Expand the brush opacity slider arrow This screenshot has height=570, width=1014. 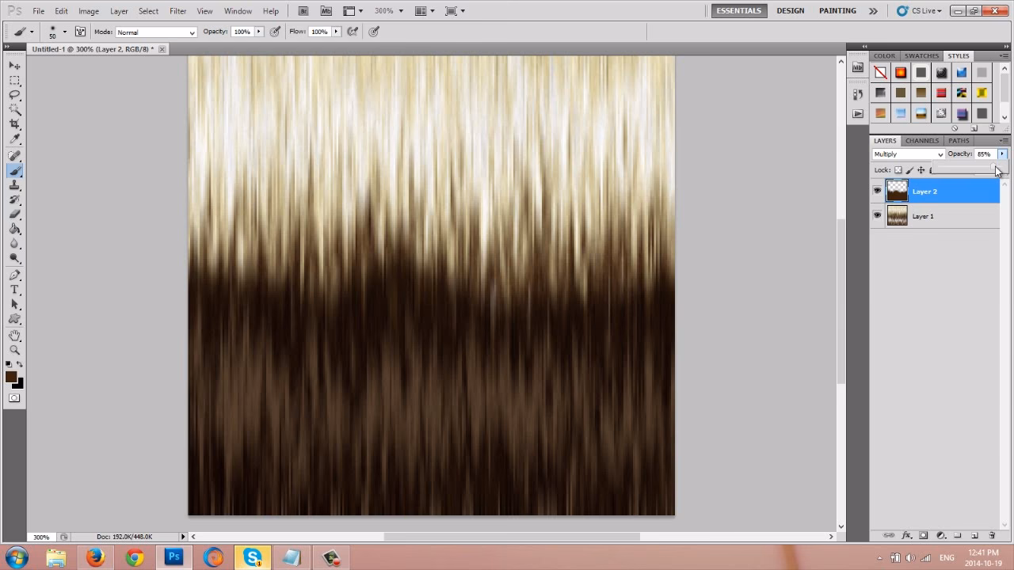pyautogui.click(x=258, y=32)
